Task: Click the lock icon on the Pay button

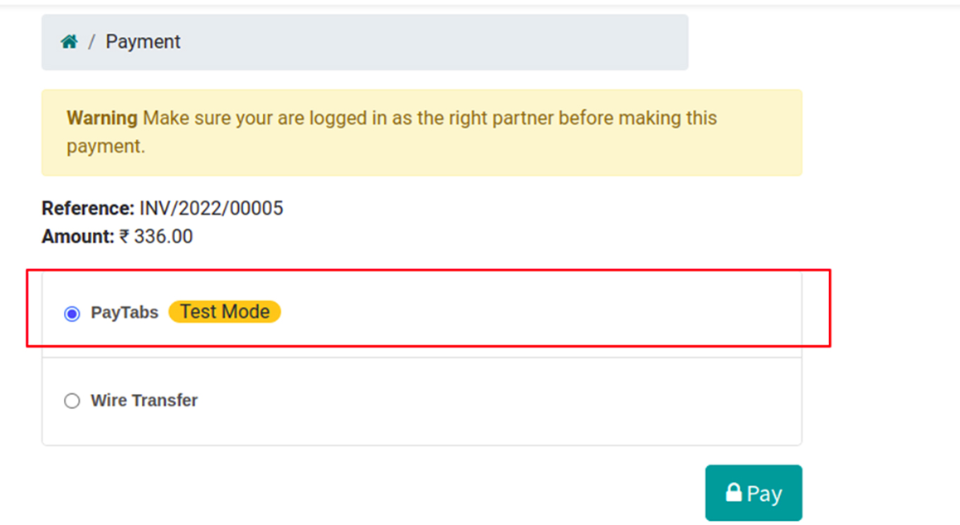Action: [x=733, y=493]
